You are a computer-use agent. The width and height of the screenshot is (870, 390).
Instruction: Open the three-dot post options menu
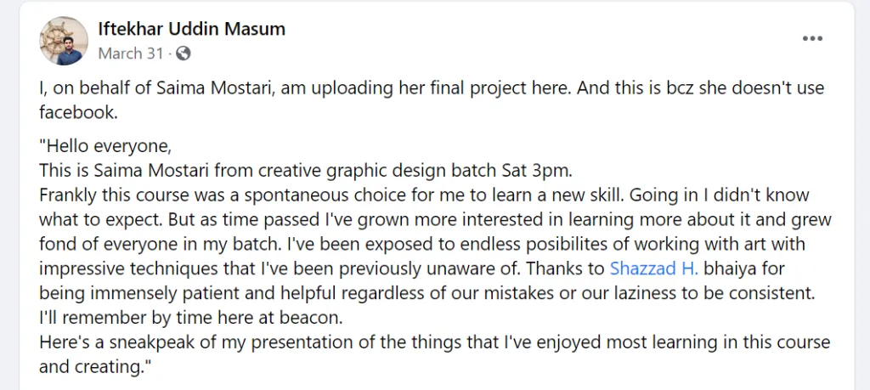click(x=813, y=39)
